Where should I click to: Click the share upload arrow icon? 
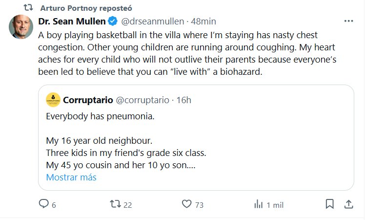(x=348, y=204)
